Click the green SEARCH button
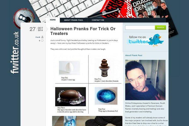189x126 pixels. (x=160, y=27)
